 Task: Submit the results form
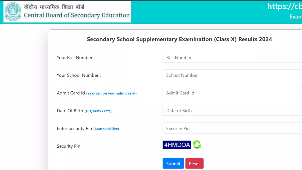[173, 163]
